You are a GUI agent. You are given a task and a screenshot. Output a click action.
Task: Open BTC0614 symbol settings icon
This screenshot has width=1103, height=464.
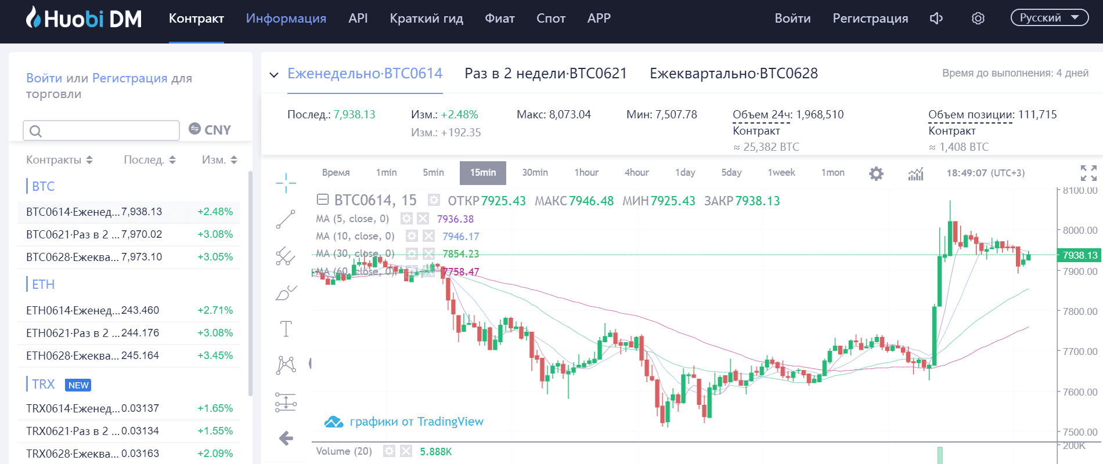pos(434,200)
